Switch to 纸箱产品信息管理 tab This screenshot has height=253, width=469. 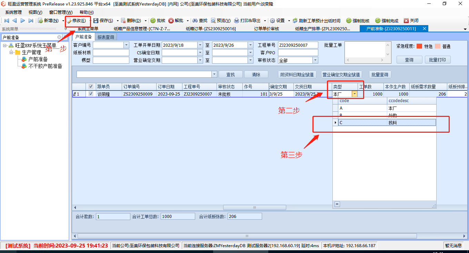click(142, 29)
